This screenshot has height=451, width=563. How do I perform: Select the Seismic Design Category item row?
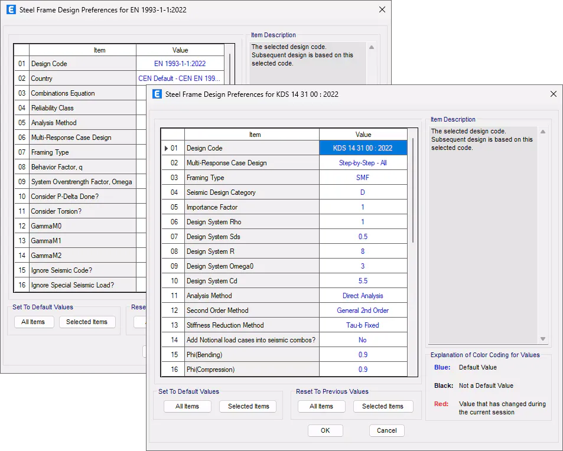[251, 192]
